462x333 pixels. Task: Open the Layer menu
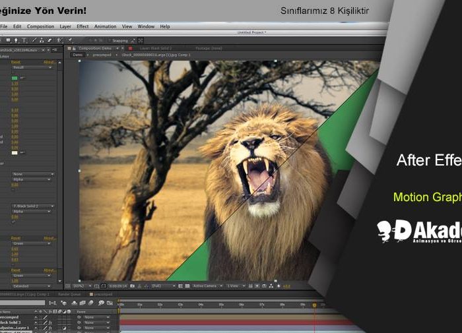pyautogui.click(x=65, y=26)
